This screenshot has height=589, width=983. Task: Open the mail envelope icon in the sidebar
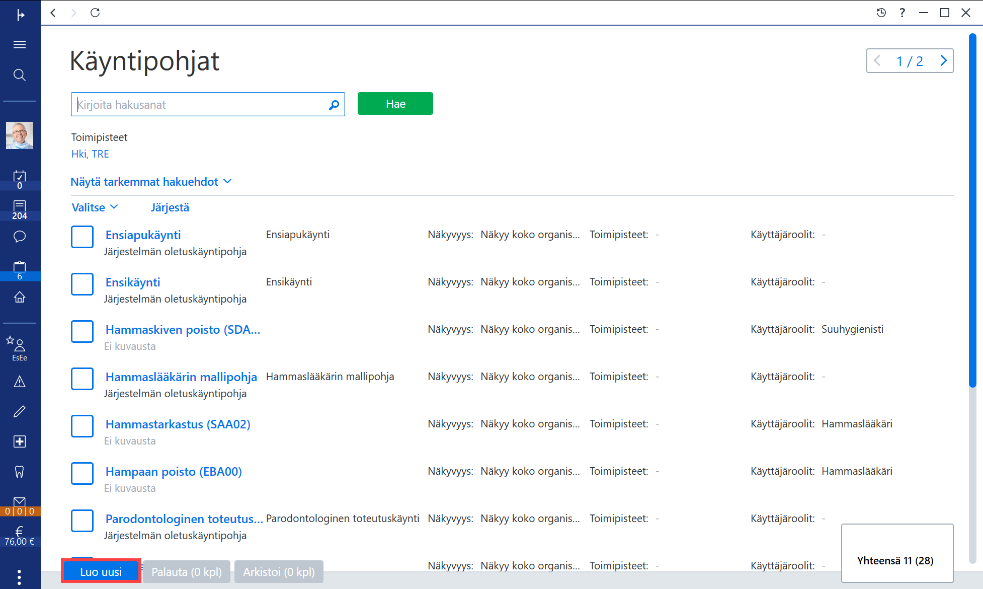tap(20, 502)
